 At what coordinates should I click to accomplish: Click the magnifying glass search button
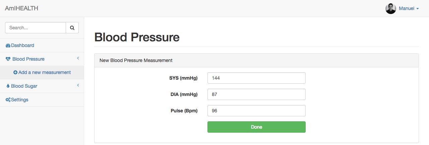[x=72, y=28]
